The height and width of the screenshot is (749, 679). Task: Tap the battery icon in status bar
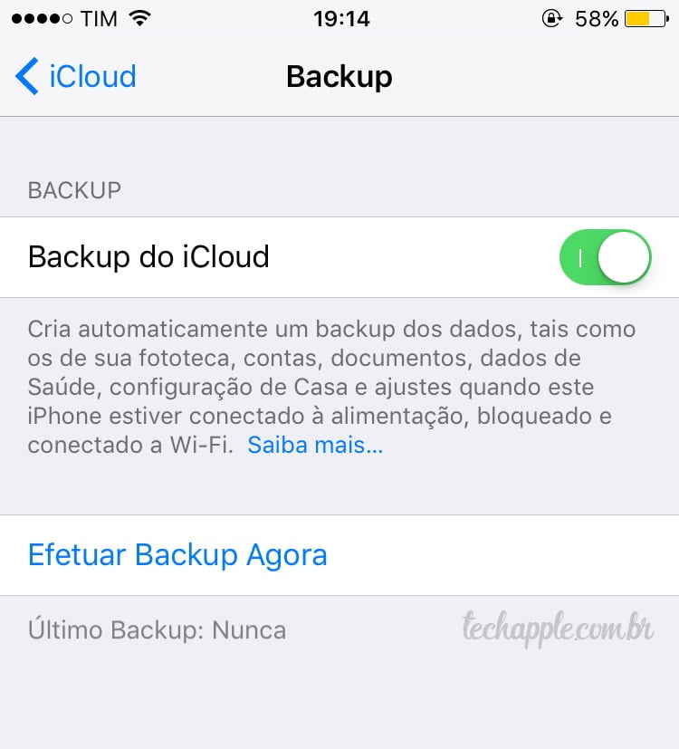[647, 19]
